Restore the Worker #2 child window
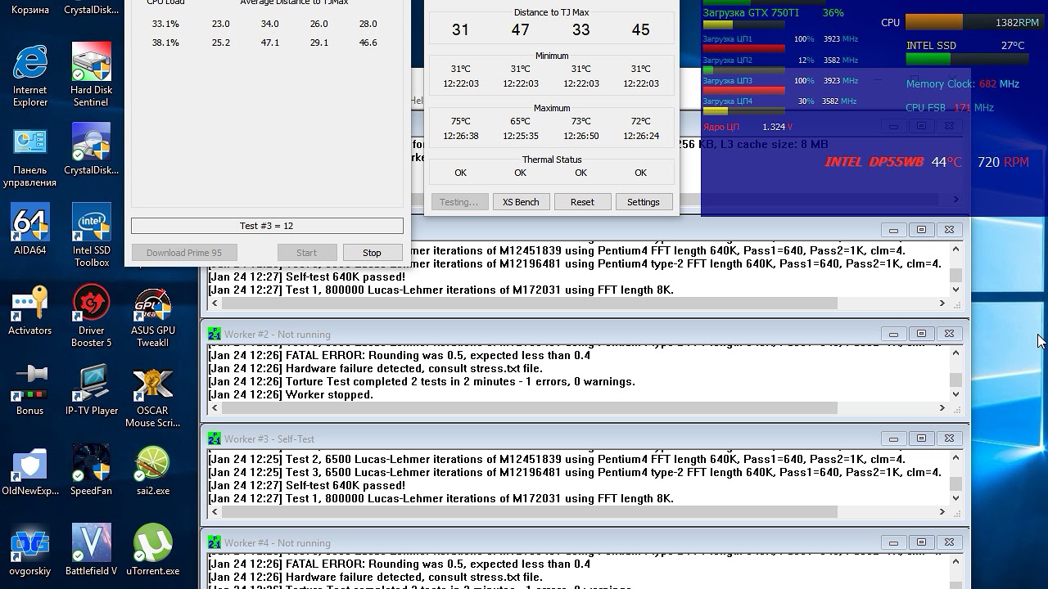 (921, 334)
